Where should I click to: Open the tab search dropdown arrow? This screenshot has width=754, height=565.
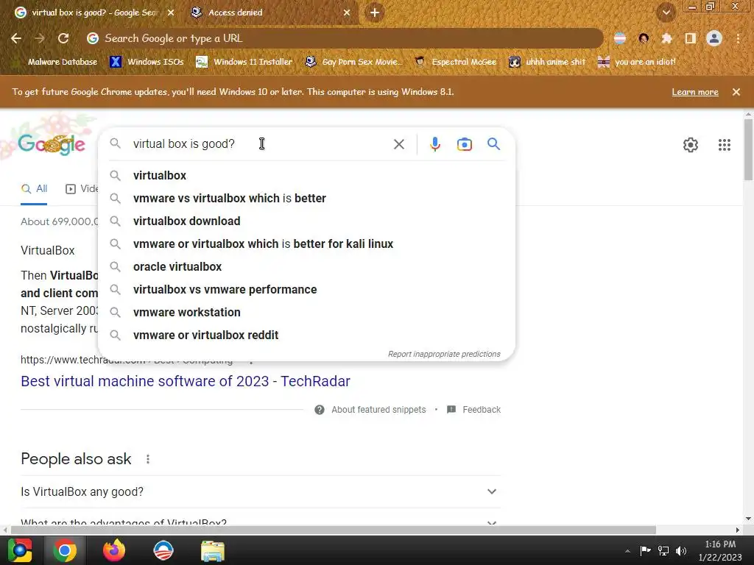666,13
